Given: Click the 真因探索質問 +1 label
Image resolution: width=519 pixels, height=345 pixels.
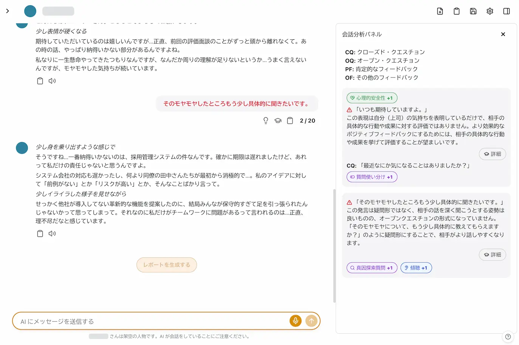Looking at the screenshot, I should pyautogui.click(x=372, y=268).
